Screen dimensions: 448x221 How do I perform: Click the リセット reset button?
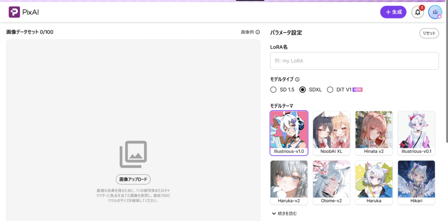coord(429,33)
